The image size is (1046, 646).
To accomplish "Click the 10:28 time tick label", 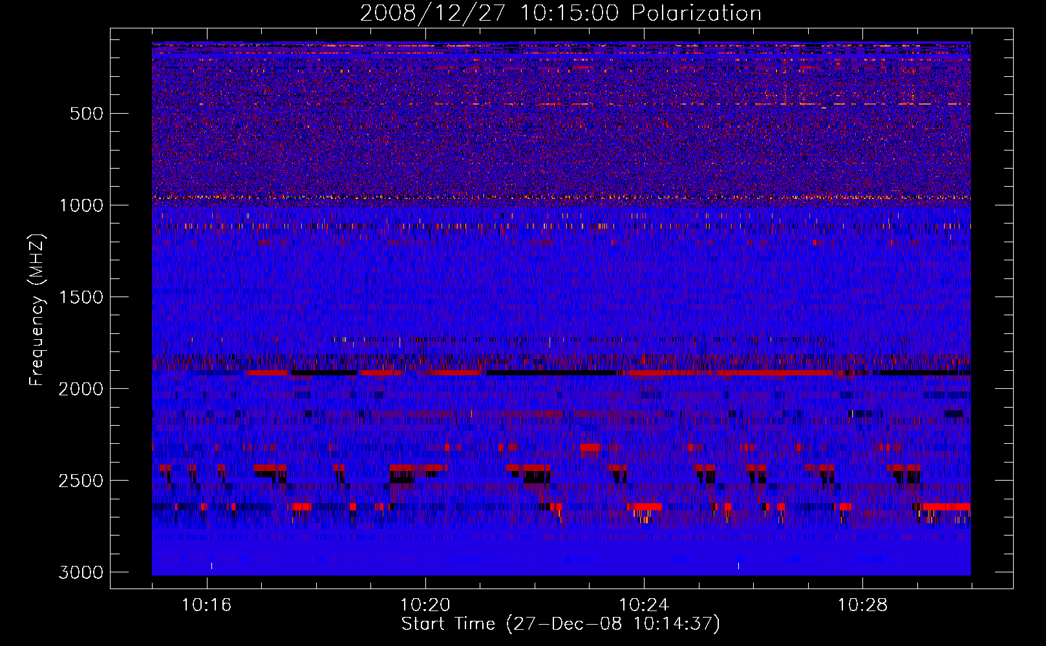I will [862, 605].
